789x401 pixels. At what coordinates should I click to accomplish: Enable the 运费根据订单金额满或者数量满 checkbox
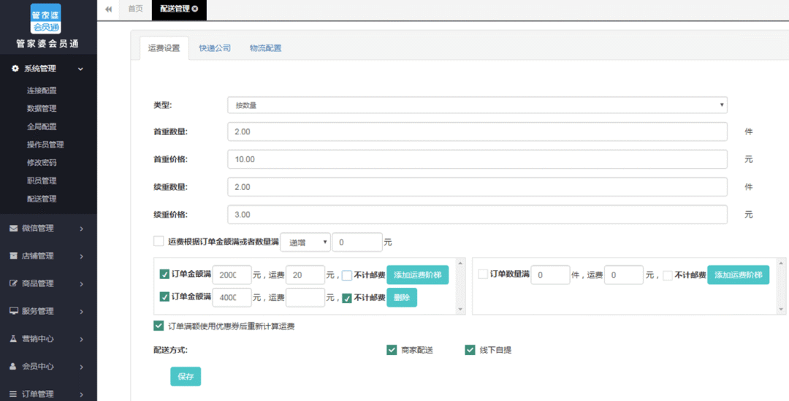click(159, 242)
